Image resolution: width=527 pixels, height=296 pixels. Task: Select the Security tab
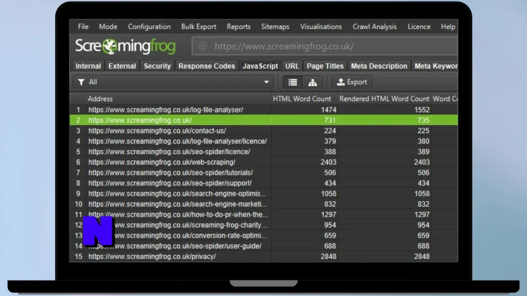(157, 66)
